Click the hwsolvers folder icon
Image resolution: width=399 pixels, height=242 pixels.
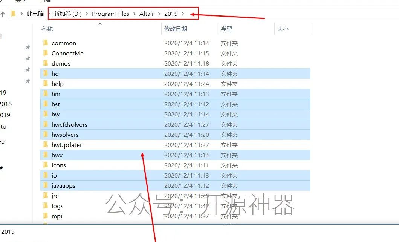46,135
